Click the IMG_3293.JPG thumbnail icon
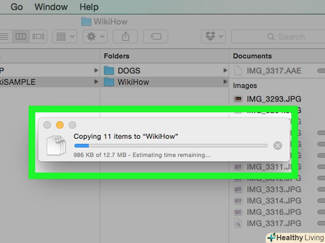The image size is (325, 243). point(238,99)
